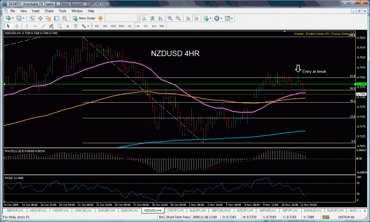Open the Insert menu
Viewport: 370px width, 222px height.
tap(36, 11)
